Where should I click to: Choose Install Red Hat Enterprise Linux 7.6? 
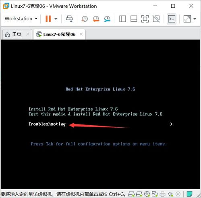[x=73, y=109]
